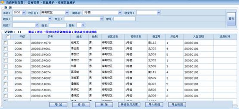The height and width of the screenshot is (109, 239).
Task: Sort by the 床位号 column header
Action: pyautogui.click(x=174, y=37)
